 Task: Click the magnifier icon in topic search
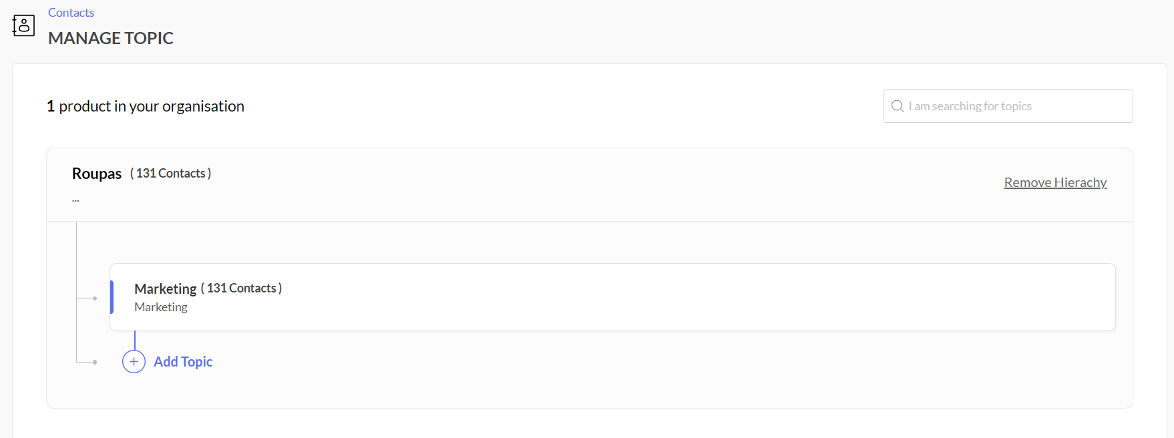898,106
